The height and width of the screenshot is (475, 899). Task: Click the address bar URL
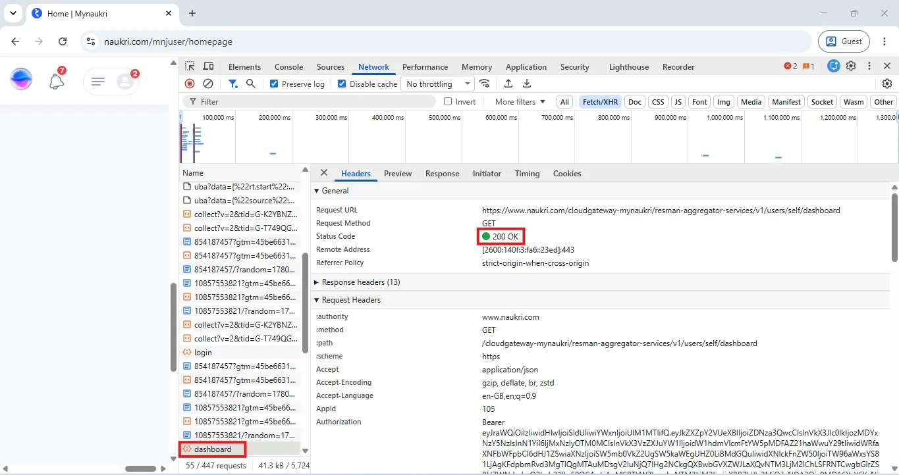[x=168, y=41]
